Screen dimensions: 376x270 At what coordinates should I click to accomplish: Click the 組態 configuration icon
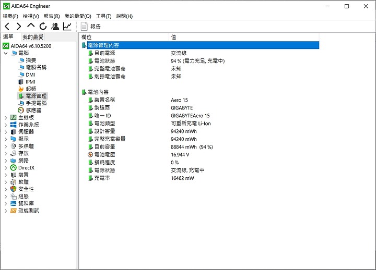(x=14, y=197)
